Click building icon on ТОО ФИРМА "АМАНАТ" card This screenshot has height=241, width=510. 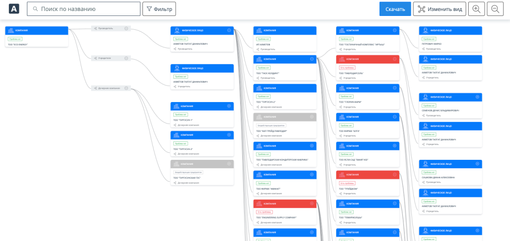(259, 174)
